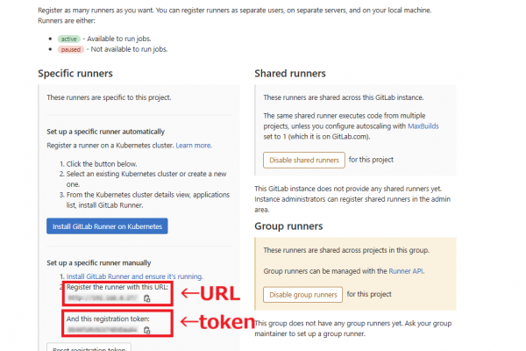Open Install GitLab Runner and ensure it's running link
The height and width of the screenshot is (351, 526).
click(x=134, y=276)
